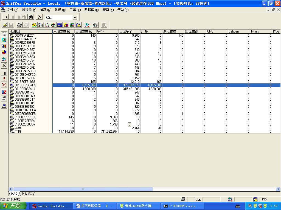Switch to the IP tab
The image size is (281, 210).
(x=23, y=194)
